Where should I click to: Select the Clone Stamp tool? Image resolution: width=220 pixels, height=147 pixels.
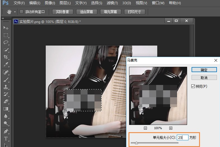coord(6,87)
